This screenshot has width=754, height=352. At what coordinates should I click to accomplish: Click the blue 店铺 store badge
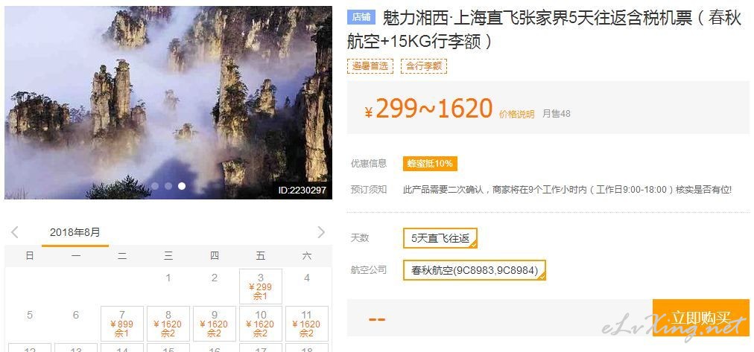(361, 17)
